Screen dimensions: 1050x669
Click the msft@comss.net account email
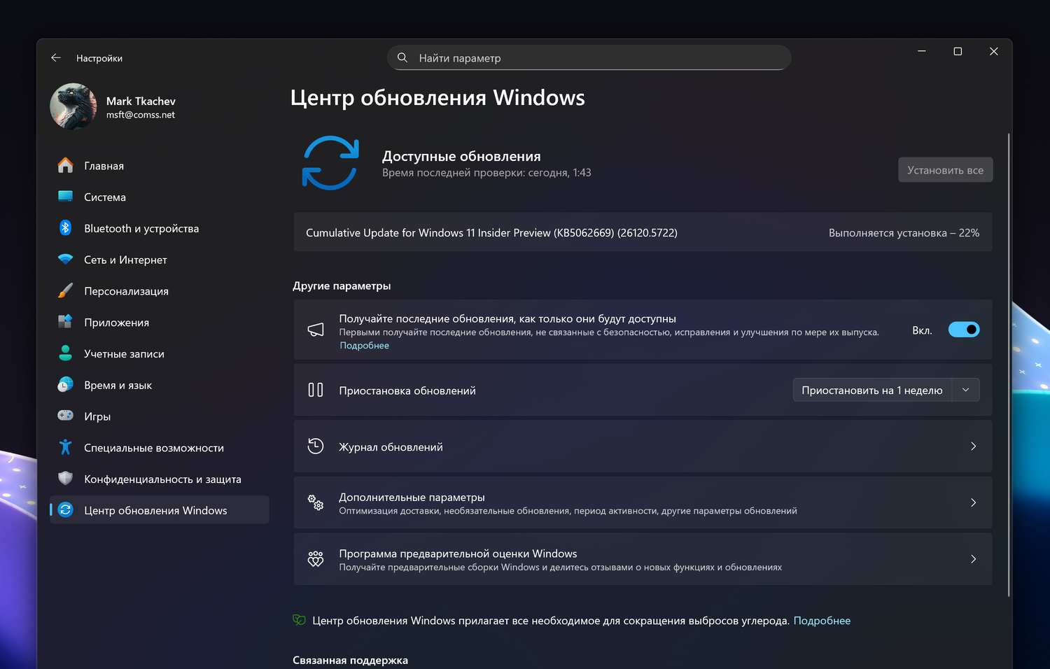tap(141, 115)
